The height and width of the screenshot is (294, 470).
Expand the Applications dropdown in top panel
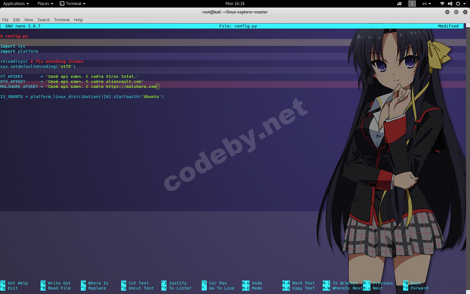[x=16, y=4]
